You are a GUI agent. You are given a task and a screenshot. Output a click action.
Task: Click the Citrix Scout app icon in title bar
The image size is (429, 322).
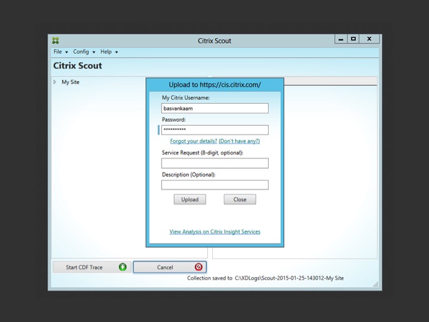[55, 41]
